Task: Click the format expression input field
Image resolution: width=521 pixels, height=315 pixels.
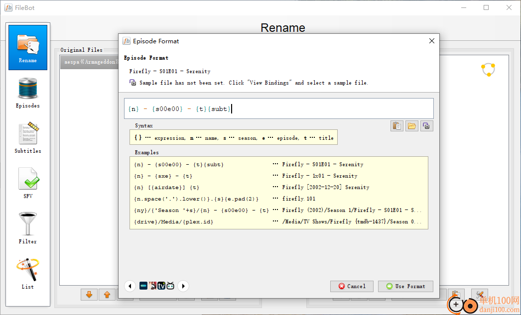Action: 279,108
